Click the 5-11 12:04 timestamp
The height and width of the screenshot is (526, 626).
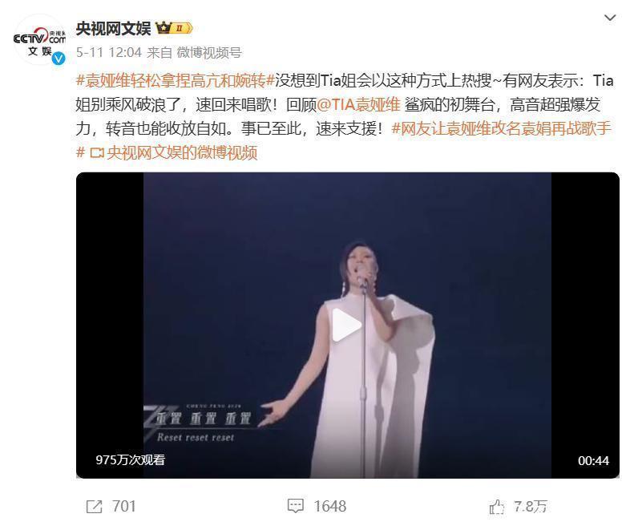[108, 52]
